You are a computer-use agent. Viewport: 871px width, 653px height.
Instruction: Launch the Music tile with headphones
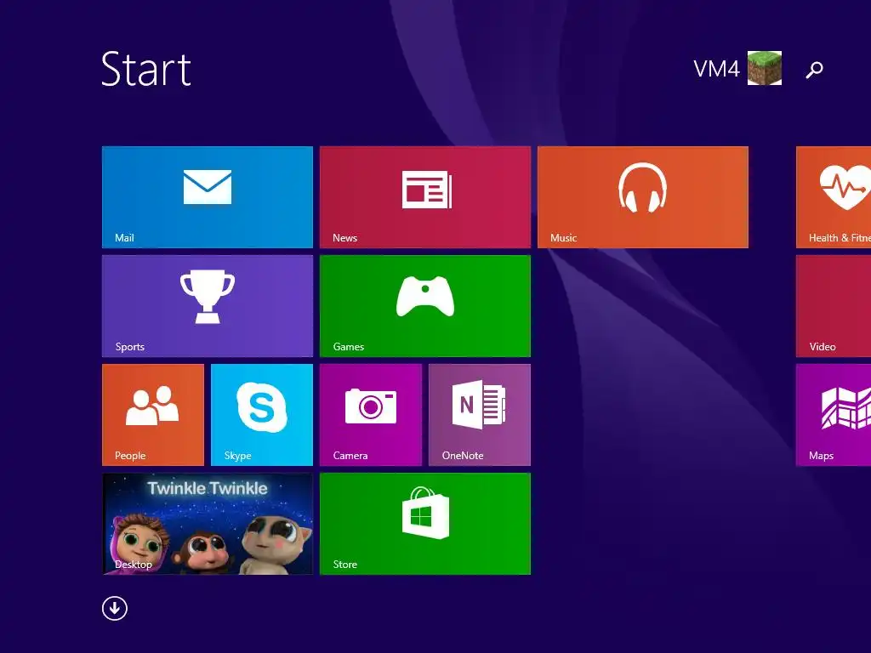643,197
